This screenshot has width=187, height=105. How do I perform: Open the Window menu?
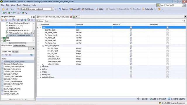tap(27, 5)
